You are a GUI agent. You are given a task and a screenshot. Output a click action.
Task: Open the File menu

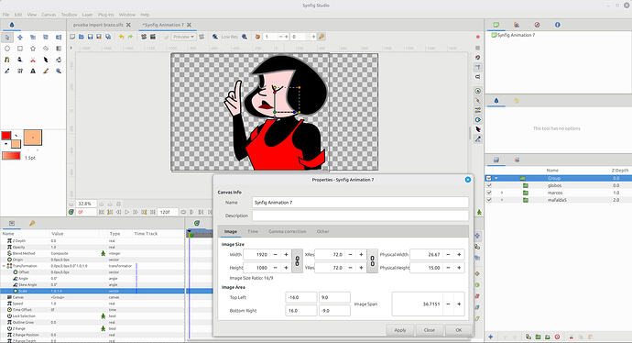tap(6, 15)
